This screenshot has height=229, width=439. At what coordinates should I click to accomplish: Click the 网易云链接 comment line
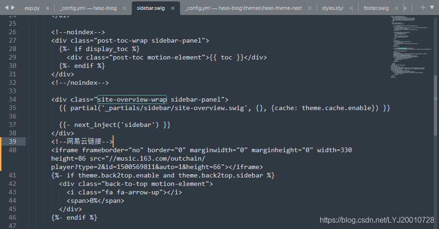(82, 141)
